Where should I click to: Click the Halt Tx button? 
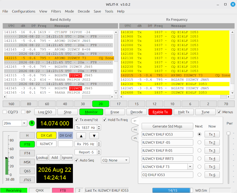tap(184, 112)
